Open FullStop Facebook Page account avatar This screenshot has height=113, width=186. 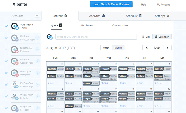tap(15, 38)
